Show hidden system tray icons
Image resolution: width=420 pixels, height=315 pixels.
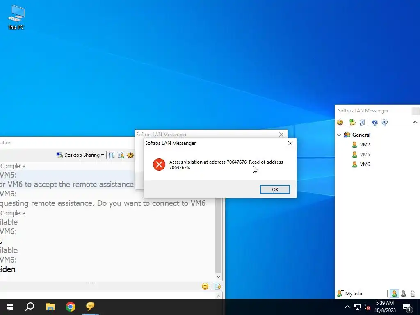click(347, 307)
